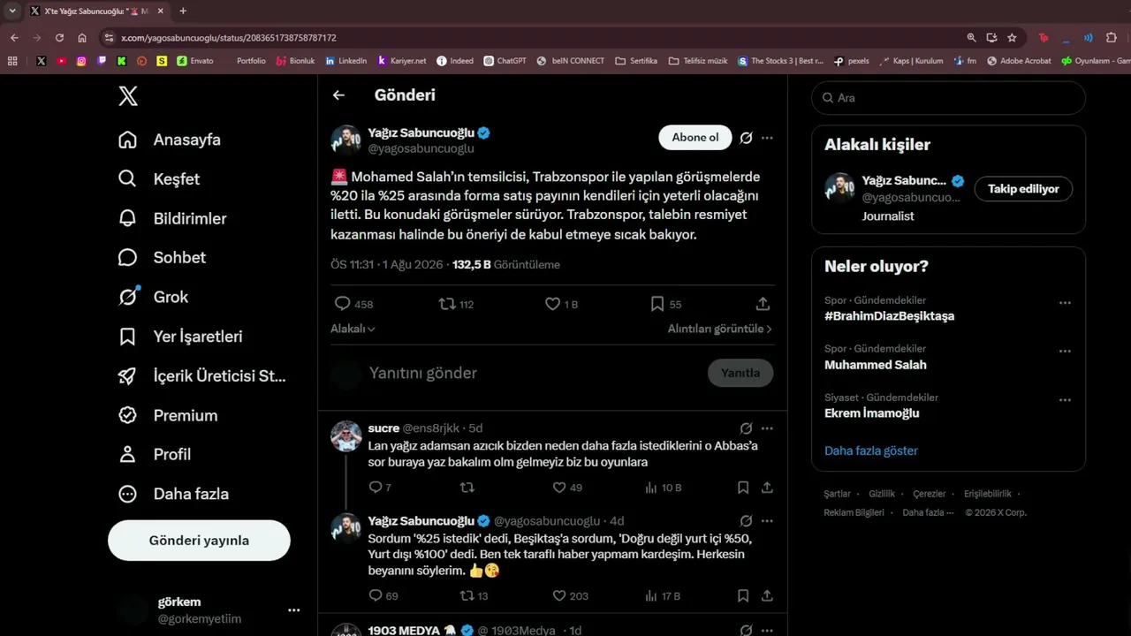
Task: Open more options on Yağız's reply
Action: 767,521
